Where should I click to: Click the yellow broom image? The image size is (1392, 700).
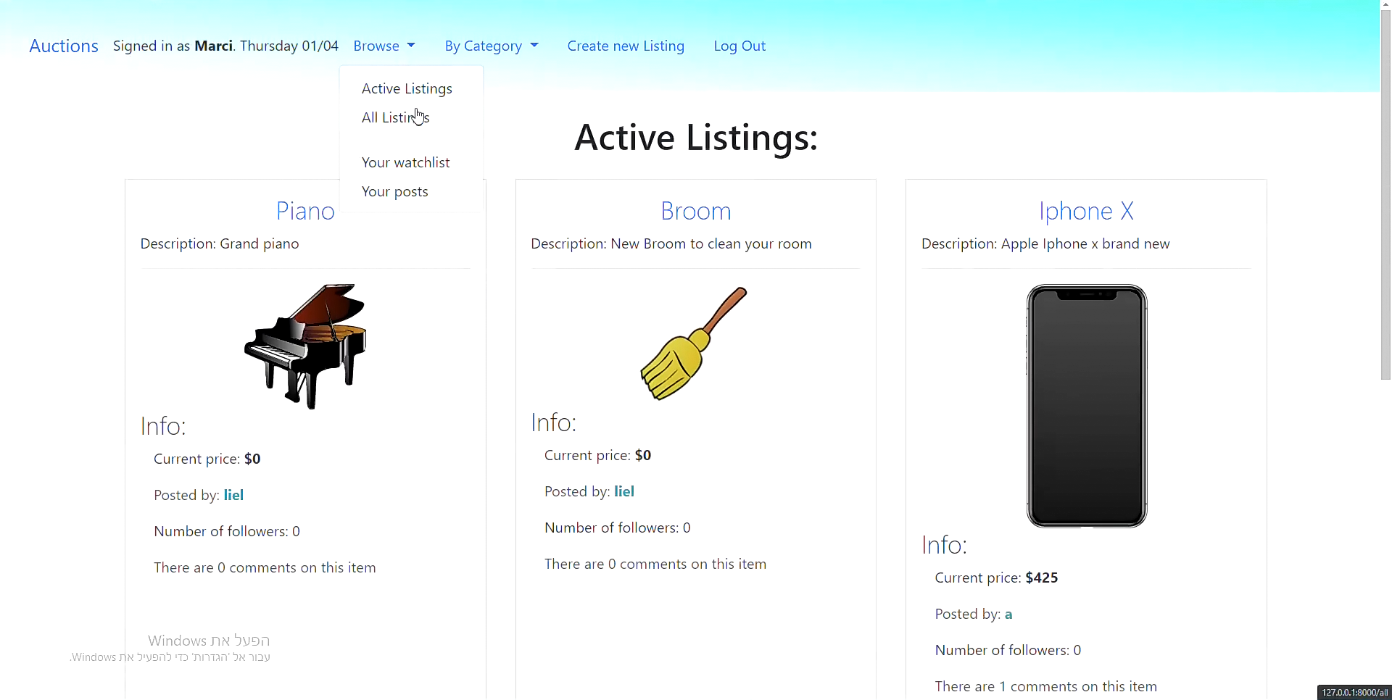694,344
